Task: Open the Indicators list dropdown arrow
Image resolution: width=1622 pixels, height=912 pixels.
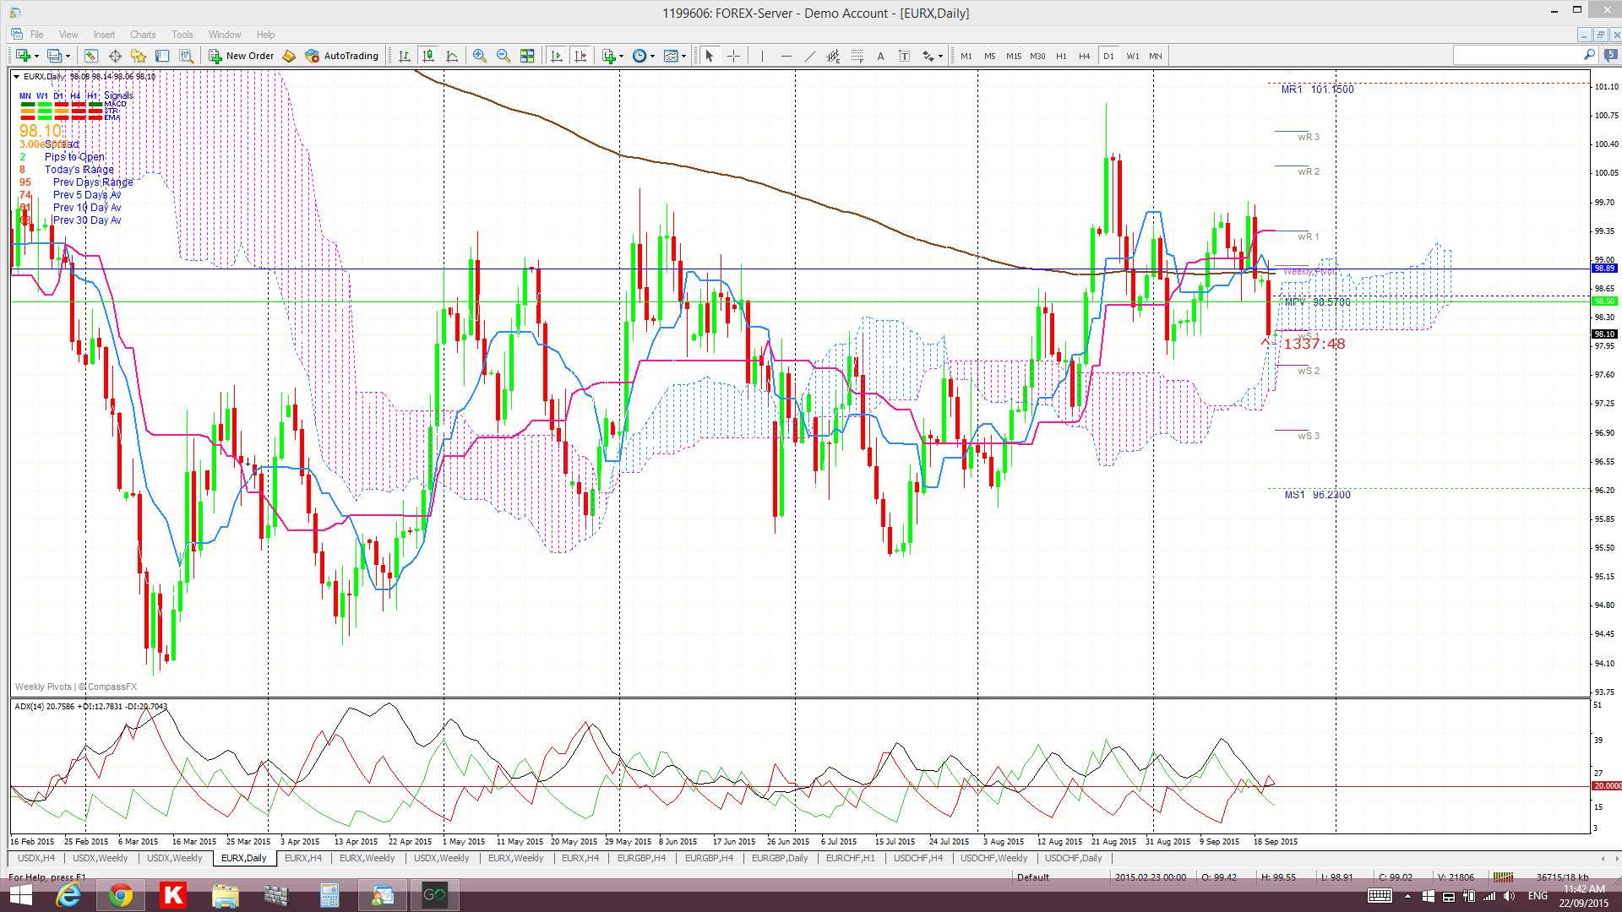Action: [621, 57]
